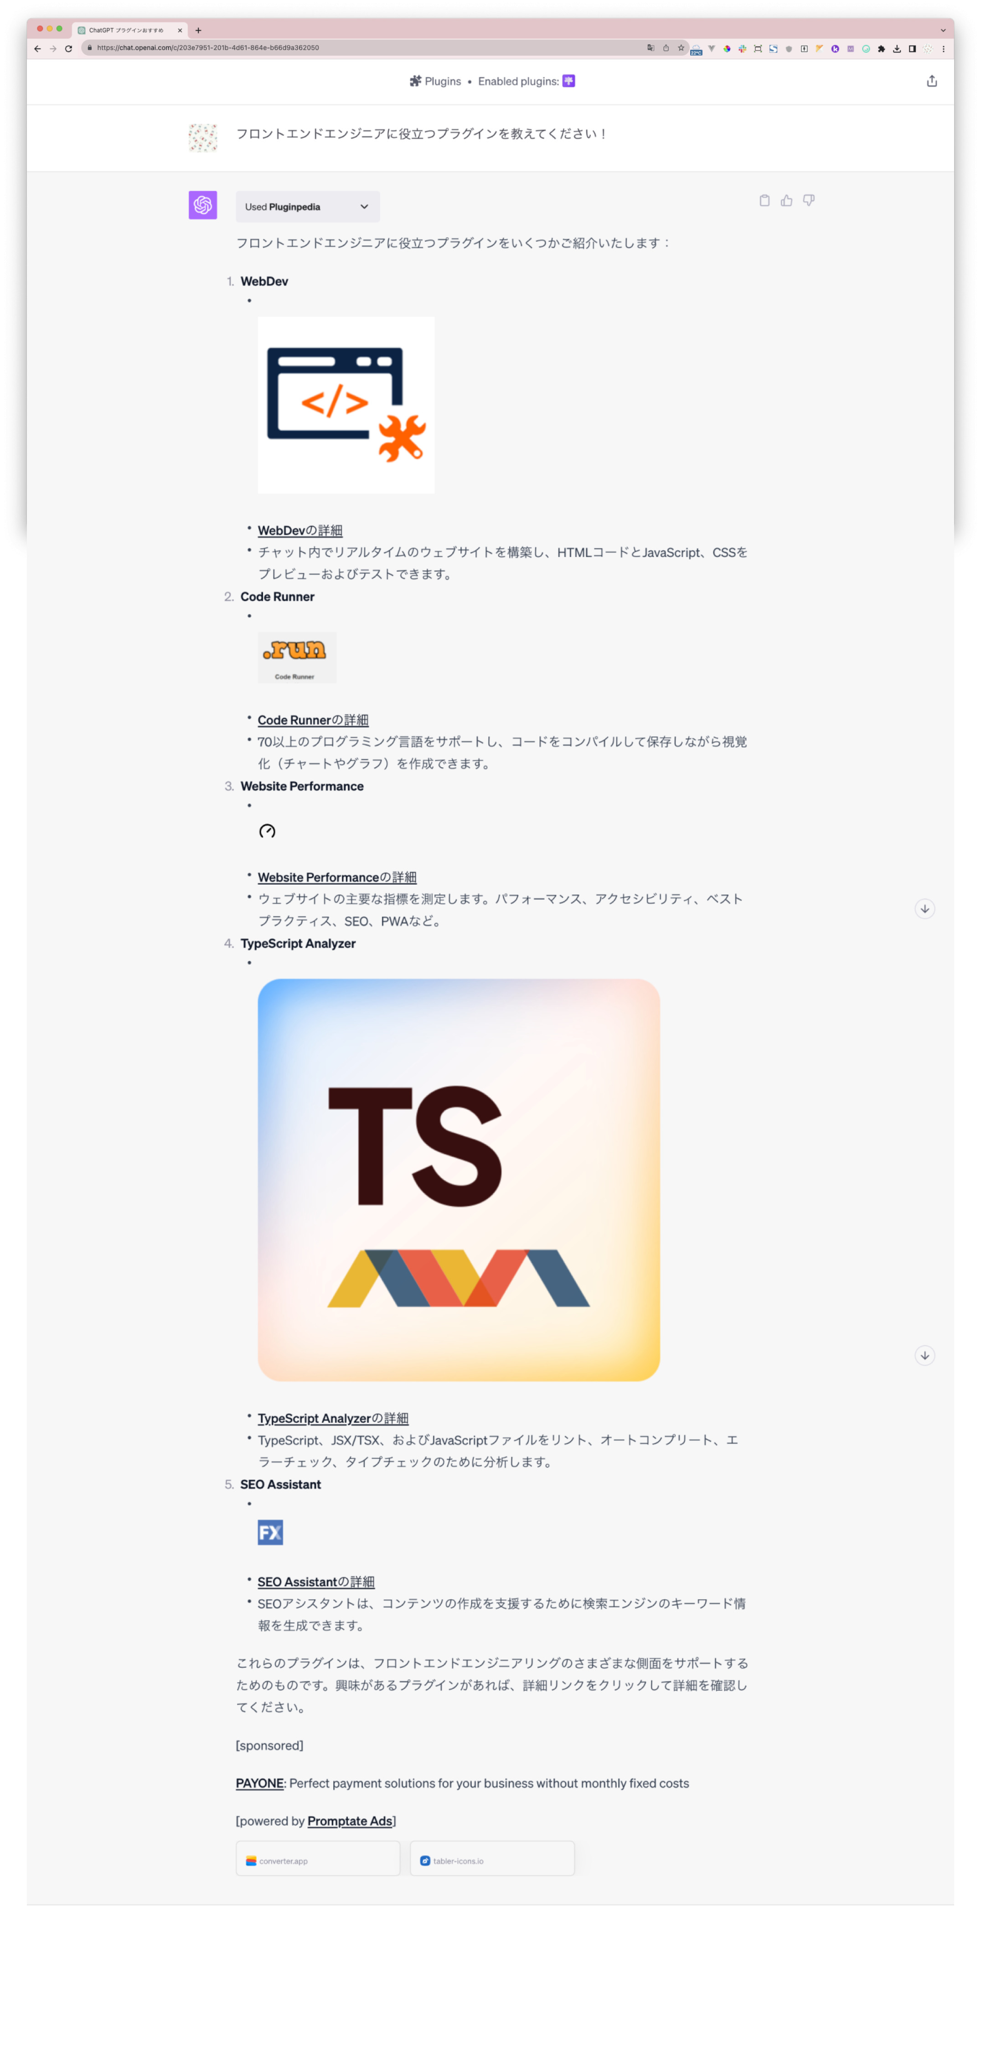
Task: Give the response a thumbs down
Action: click(809, 200)
